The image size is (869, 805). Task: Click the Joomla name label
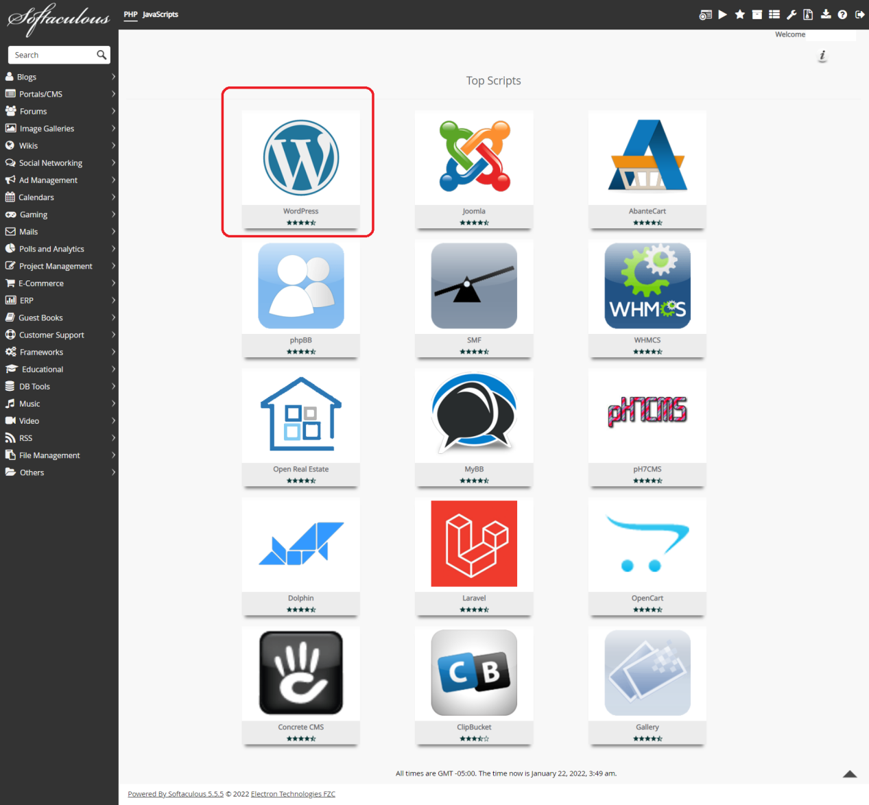tap(474, 211)
